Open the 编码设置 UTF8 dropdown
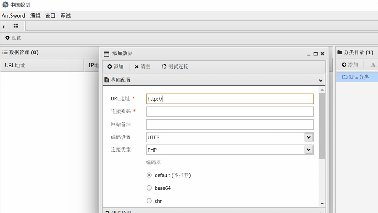The width and height of the screenshot is (378, 213). (x=308, y=137)
